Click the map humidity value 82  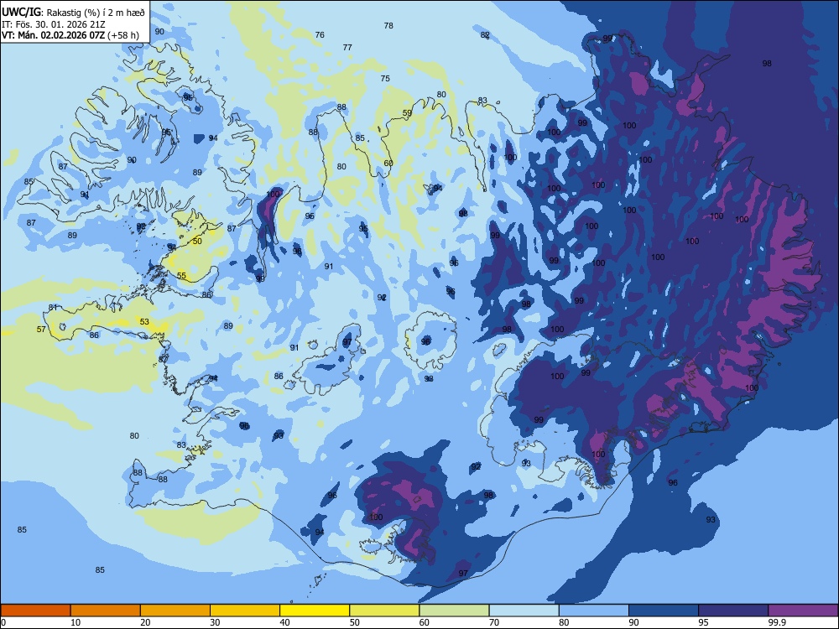[x=485, y=35]
